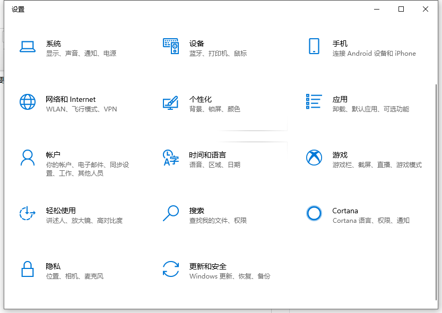This screenshot has height=313, width=442.
Task: Select the Cortana circle icon
Action: tap(314, 213)
